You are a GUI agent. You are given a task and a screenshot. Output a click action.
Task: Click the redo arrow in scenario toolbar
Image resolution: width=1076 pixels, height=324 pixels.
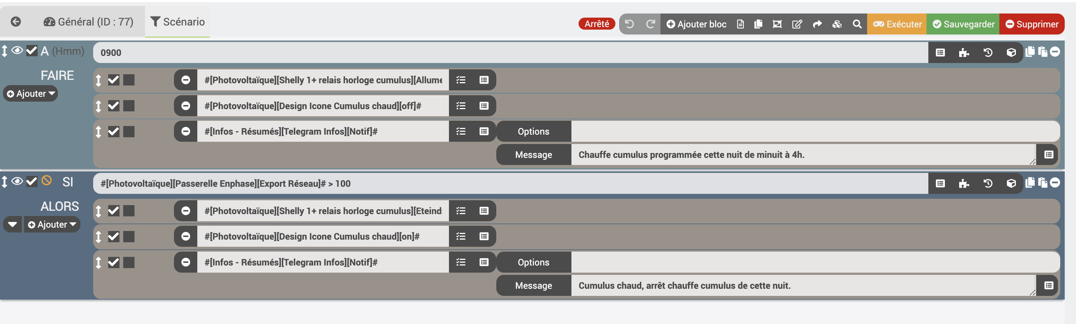tap(650, 24)
